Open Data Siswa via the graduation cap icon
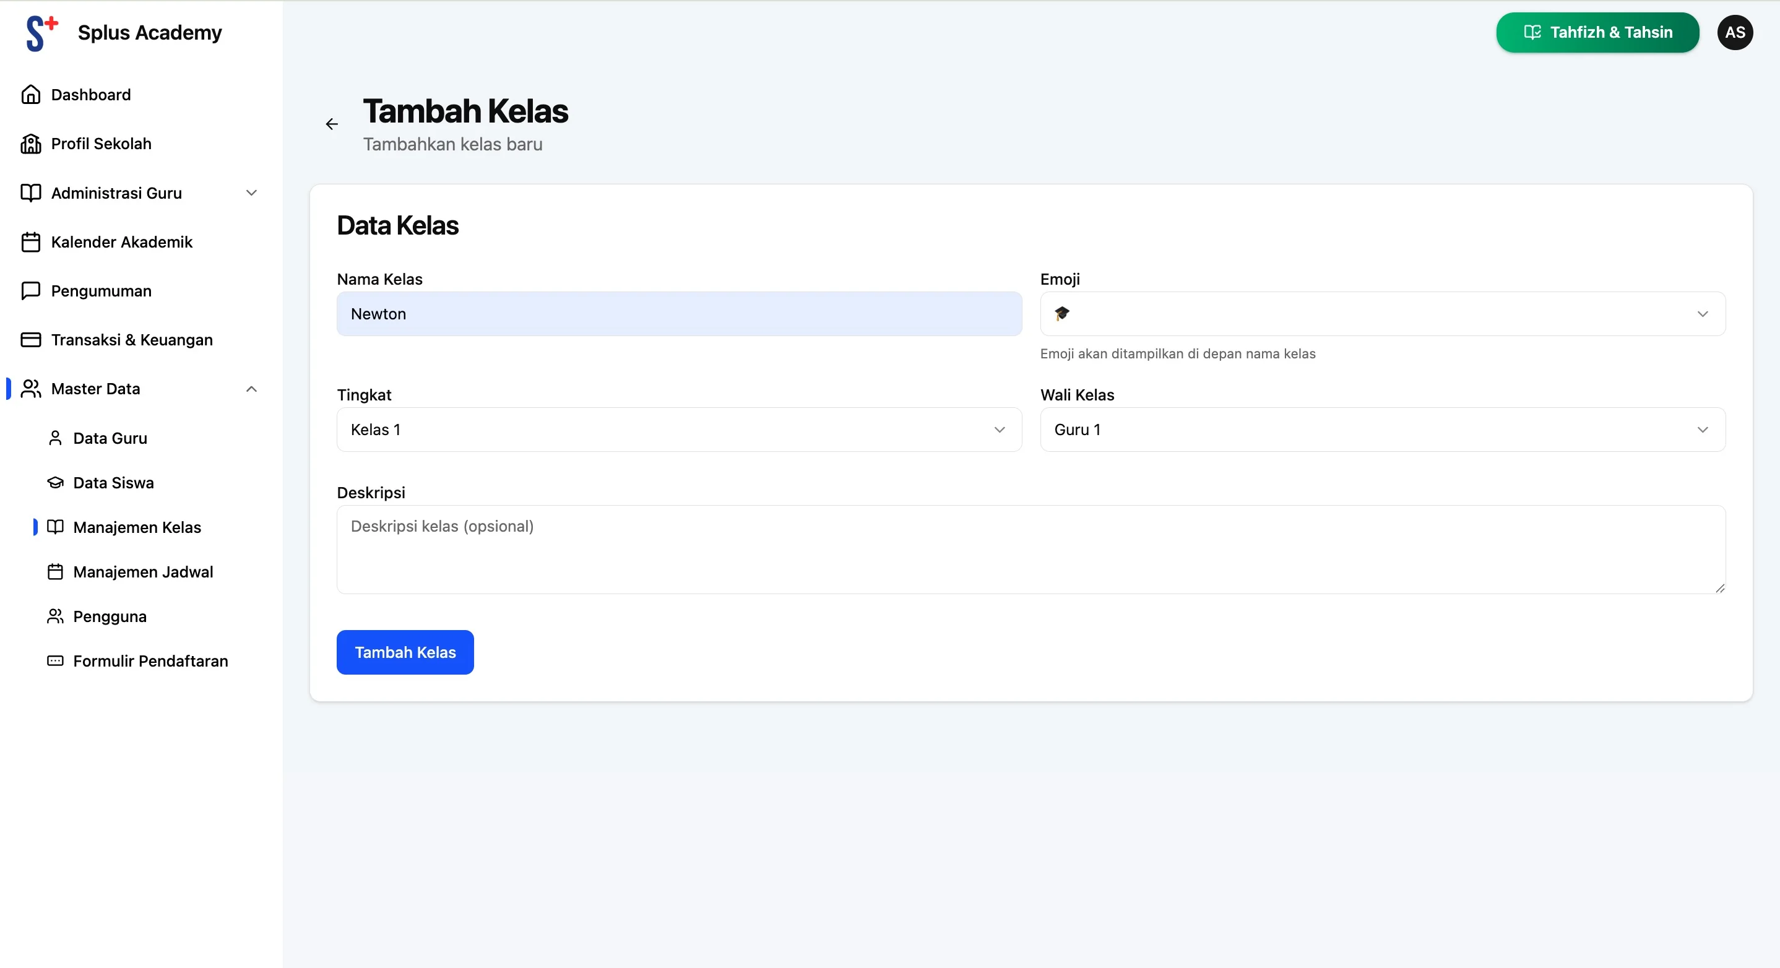 55,483
